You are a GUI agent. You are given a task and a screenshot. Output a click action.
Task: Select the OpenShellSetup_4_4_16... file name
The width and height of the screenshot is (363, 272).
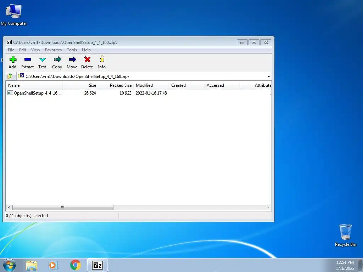pos(37,93)
